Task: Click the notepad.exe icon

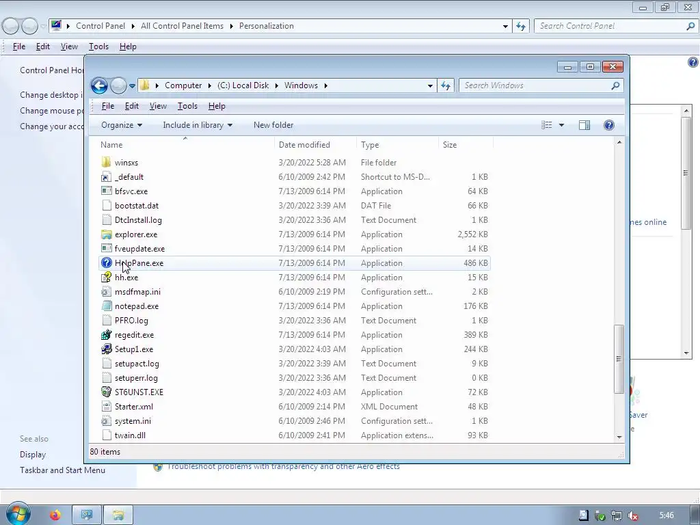Action: (106, 306)
